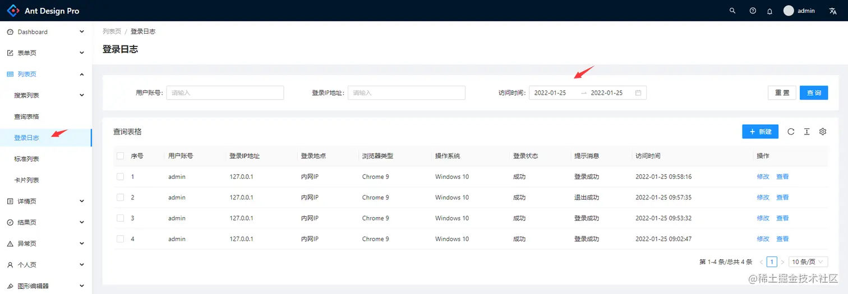Toggle the select-all header checkbox
The width and height of the screenshot is (848, 294).
click(121, 156)
